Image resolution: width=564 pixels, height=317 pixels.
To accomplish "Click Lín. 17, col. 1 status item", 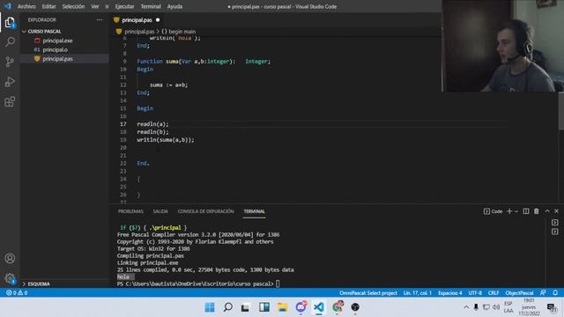I will coord(417,293).
